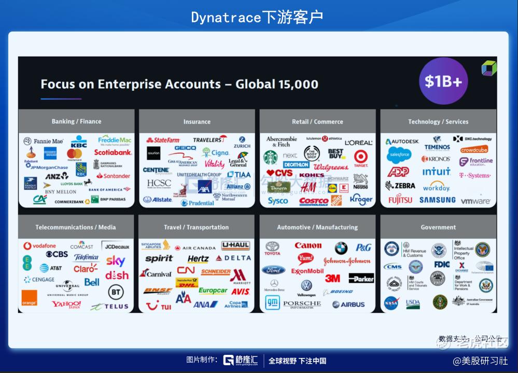Click the Mastercard circles logo
The width and height of the screenshot is (518, 373).
(74, 154)
